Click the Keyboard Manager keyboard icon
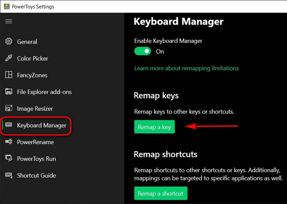The height and width of the screenshot is (204, 287). 9,125
